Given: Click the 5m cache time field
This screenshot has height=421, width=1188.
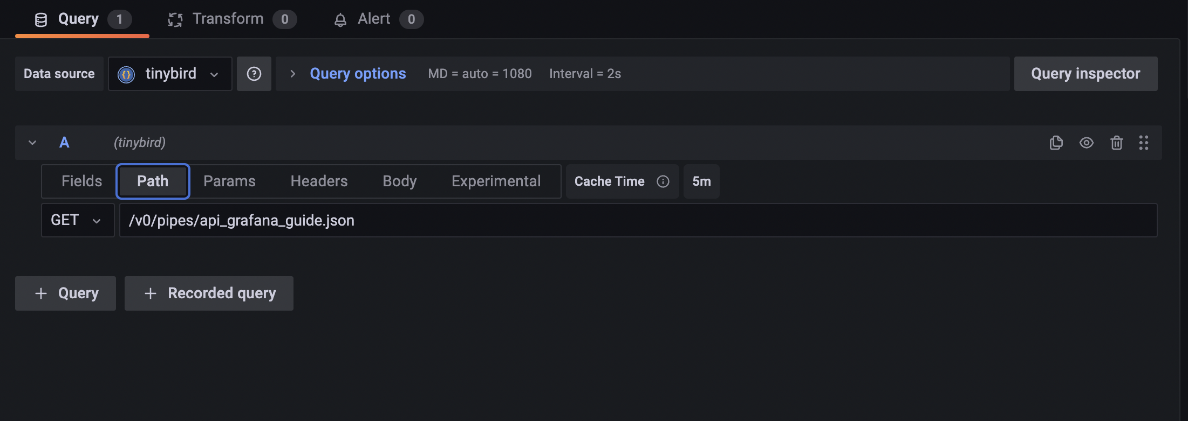Looking at the screenshot, I should pyautogui.click(x=701, y=181).
